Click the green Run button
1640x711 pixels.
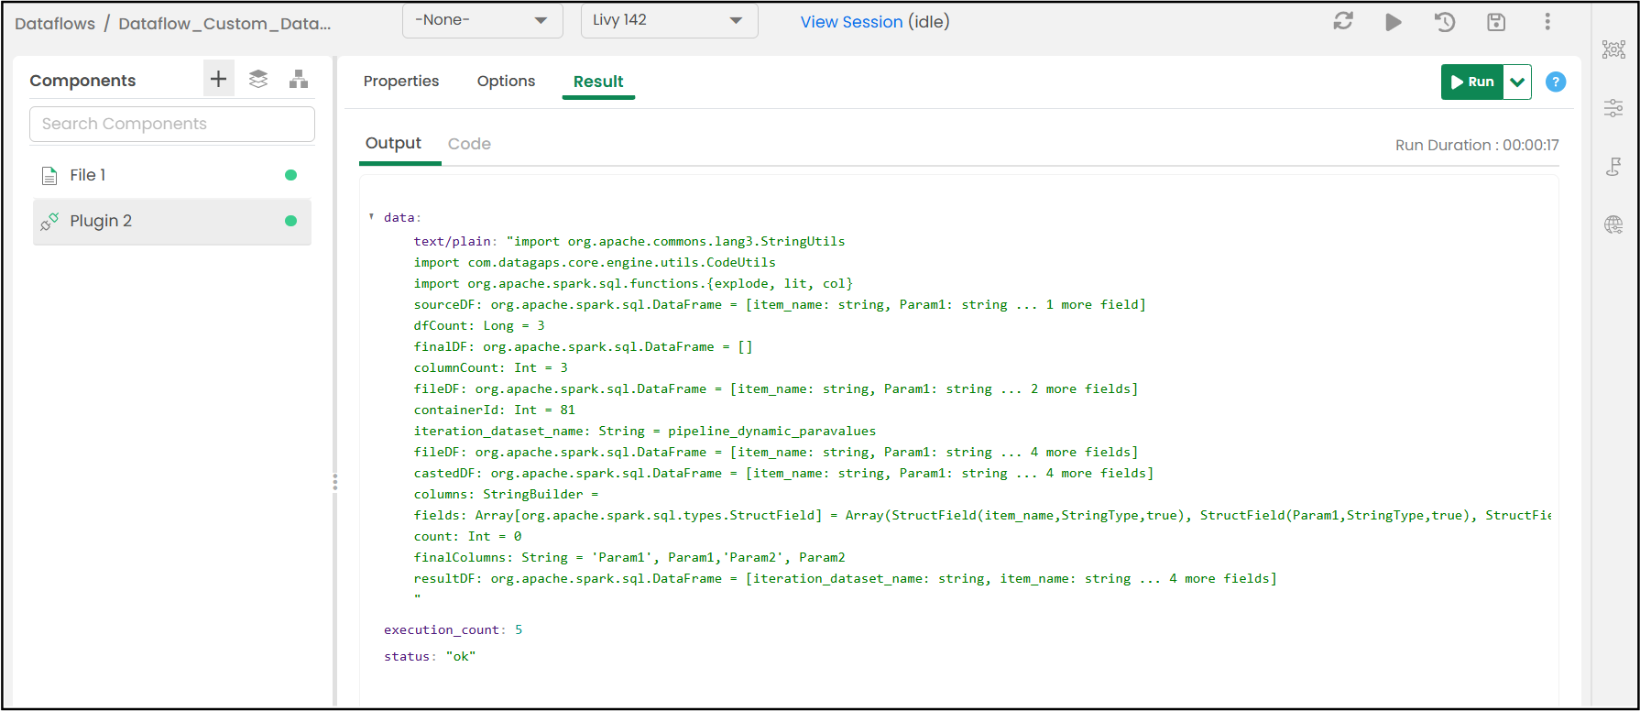tap(1472, 82)
